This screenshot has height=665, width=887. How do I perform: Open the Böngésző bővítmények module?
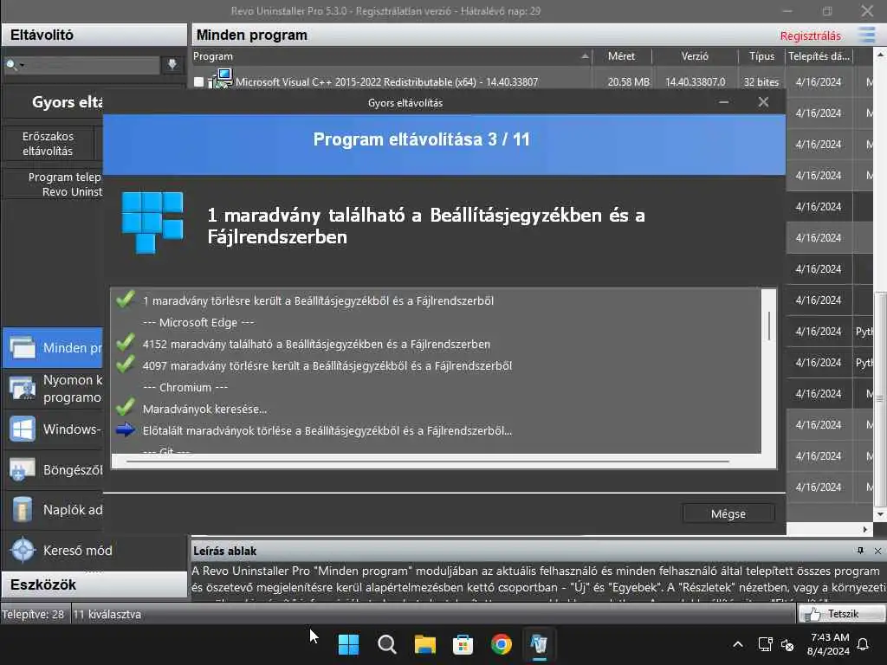pos(53,470)
